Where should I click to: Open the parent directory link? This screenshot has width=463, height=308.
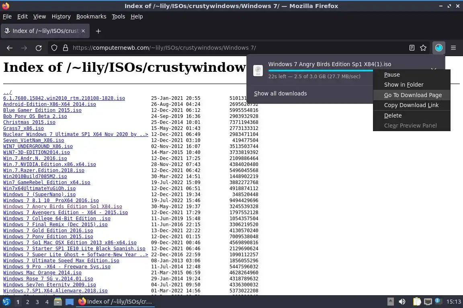[7, 92]
